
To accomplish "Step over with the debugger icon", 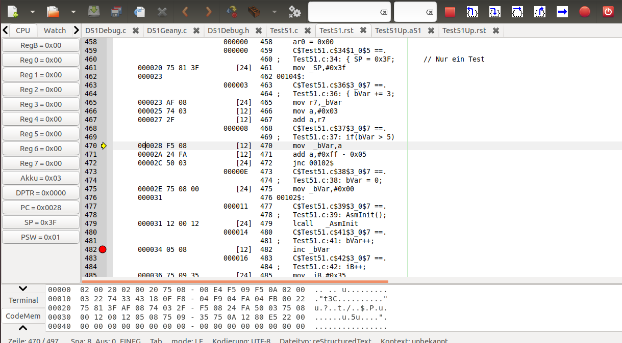I will pyautogui.click(x=517, y=12).
